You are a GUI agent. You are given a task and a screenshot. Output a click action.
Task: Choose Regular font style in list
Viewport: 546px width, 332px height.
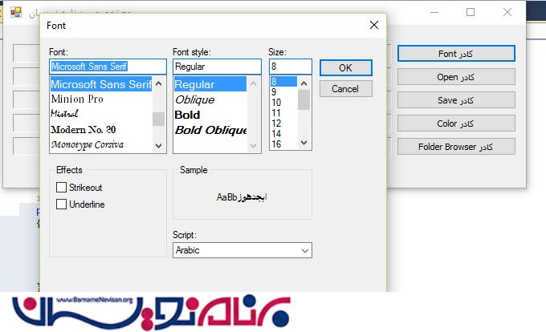tap(210, 84)
